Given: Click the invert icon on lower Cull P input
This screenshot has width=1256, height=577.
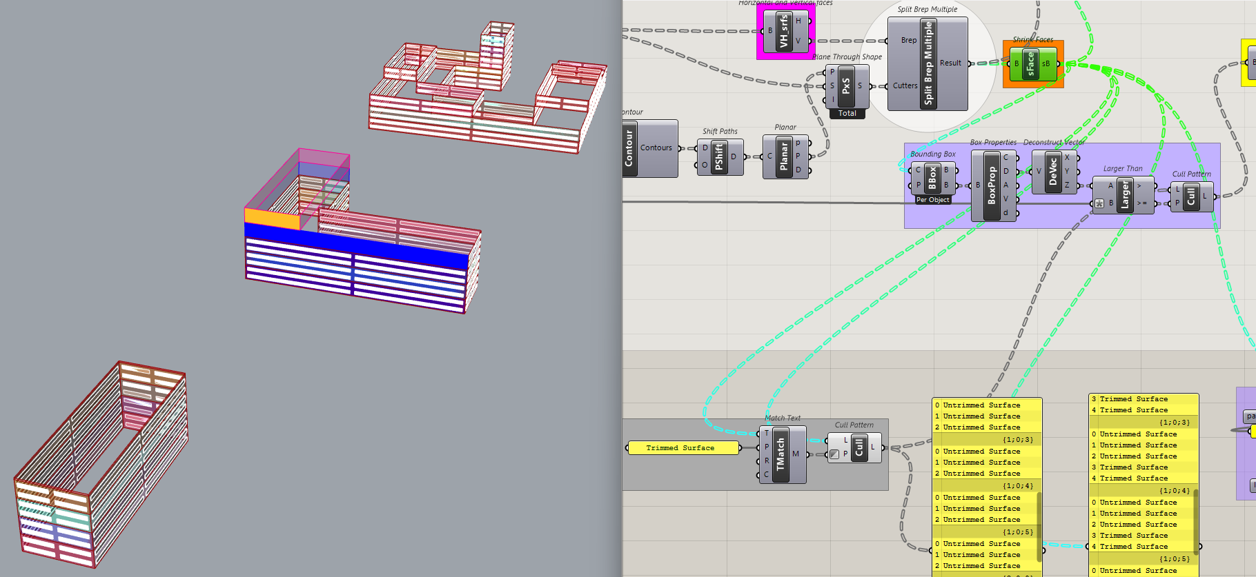Looking at the screenshot, I should (834, 454).
